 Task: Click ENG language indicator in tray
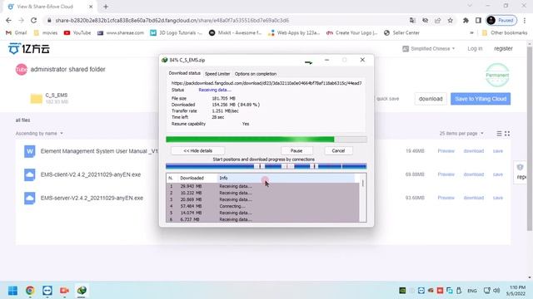(x=472, y=291)
